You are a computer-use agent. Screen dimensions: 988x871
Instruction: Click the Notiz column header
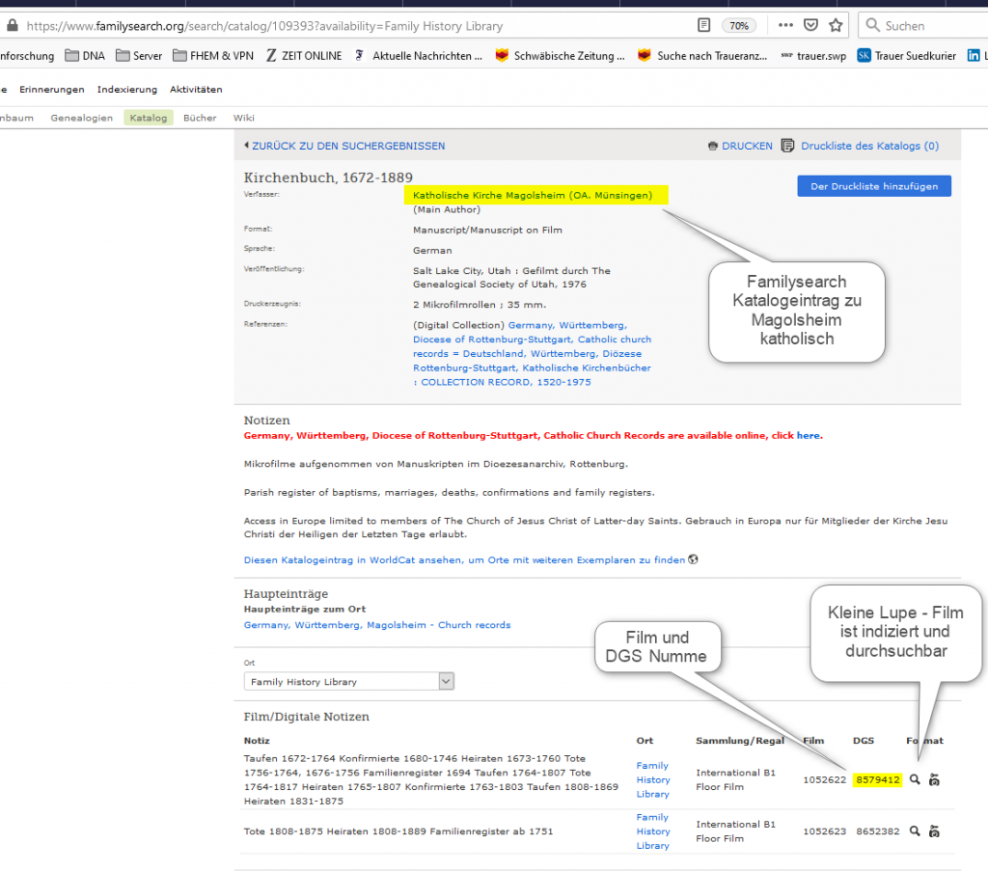257,741
